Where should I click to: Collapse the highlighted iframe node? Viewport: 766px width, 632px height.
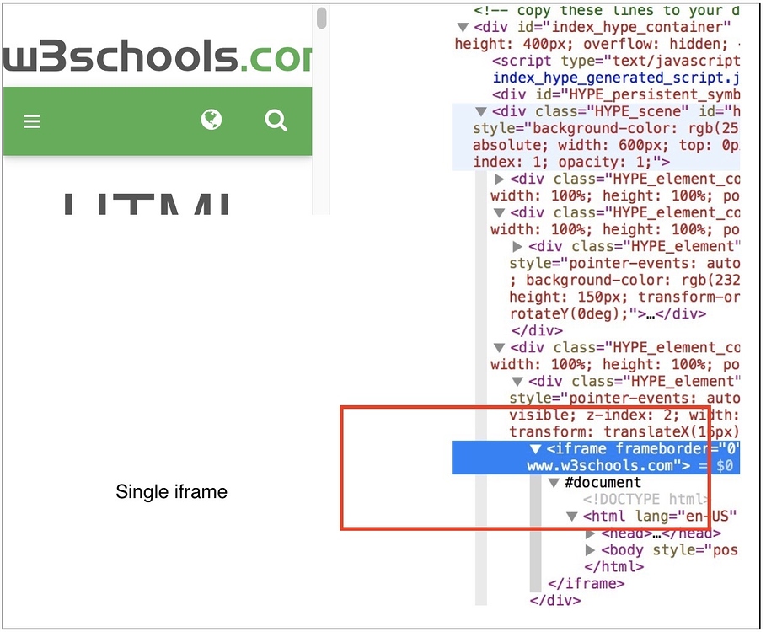pos(536,448)
